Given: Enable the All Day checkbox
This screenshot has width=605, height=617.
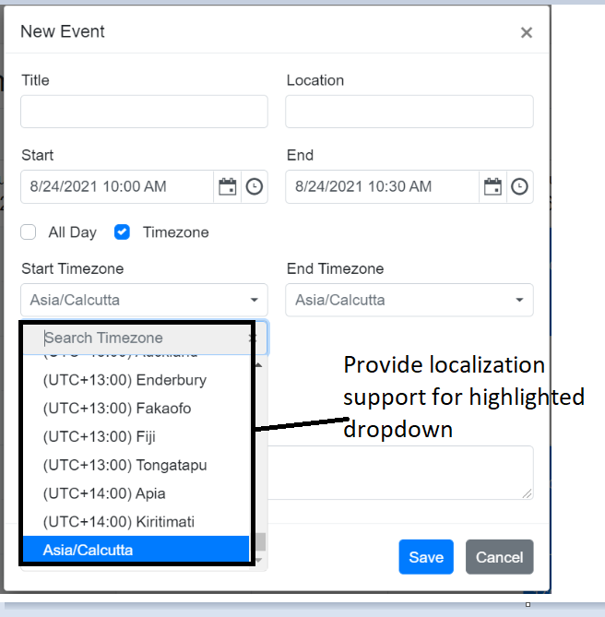Looking at the screenshot, I should point(29,232).
